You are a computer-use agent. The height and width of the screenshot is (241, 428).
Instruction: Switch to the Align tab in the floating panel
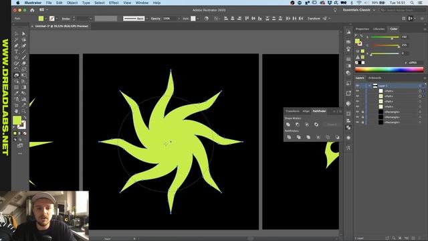pos(306,111)
